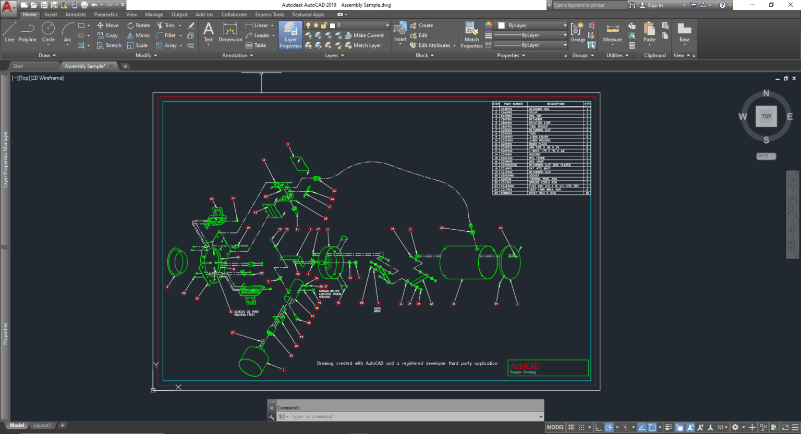Select the Line drawing tool
The height and width of the screenshot is (434, 801).
9,31
